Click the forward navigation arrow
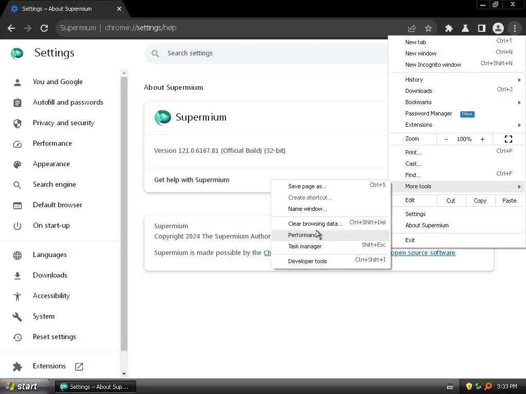Screen dimensions: 526x394 (28, 28)
